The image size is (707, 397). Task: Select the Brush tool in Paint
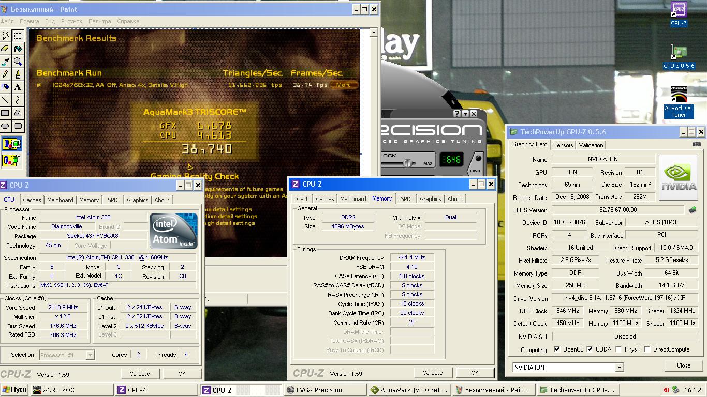pos(18,74)
